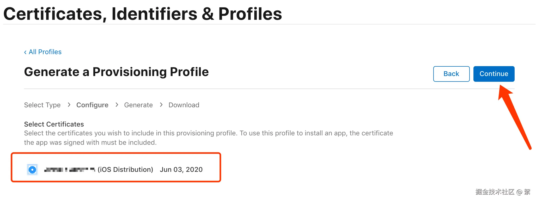The height and width of the screenshot is (201, 536).
Task: Click the All Profiles link
Action: [x=45, y=52]
